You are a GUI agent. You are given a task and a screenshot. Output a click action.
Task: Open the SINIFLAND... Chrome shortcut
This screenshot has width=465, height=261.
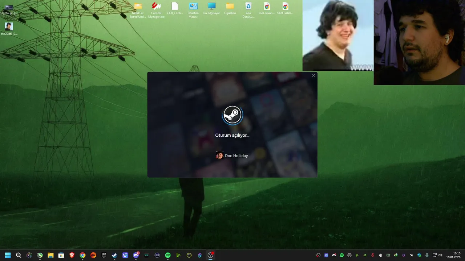(x=285, y=9)
